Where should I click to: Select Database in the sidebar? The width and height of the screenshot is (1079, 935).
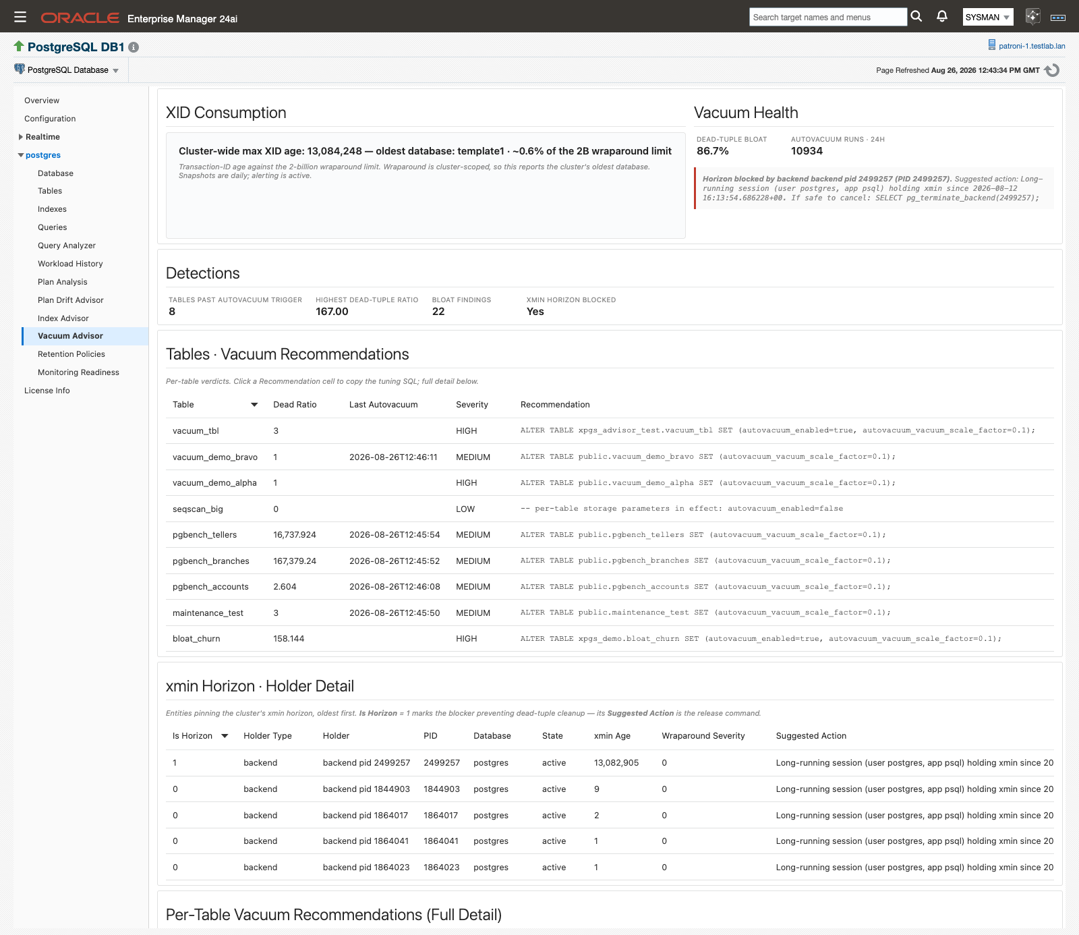(55, 173)
